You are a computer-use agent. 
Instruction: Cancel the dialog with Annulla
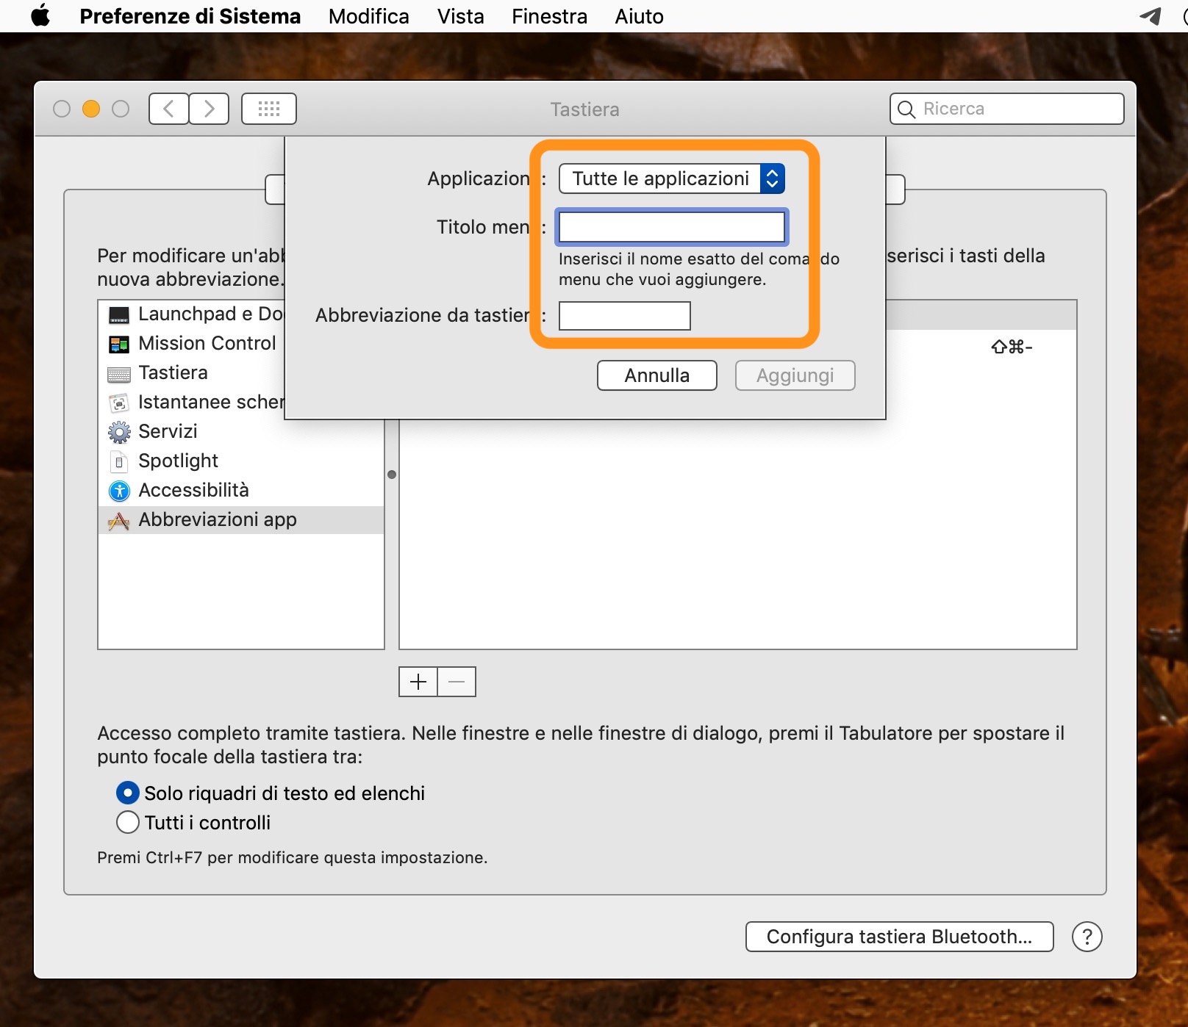tap(657, 375)
